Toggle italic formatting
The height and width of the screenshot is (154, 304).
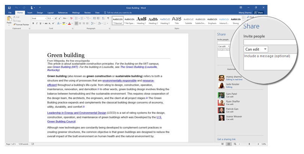tap(37, 23)
